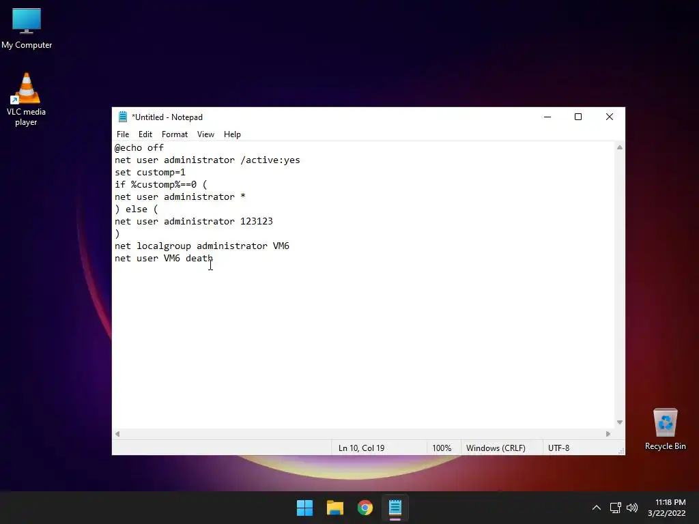Click the ') else (' line
The width and height of the screenshot is (699, 524).
pos(137,209)
